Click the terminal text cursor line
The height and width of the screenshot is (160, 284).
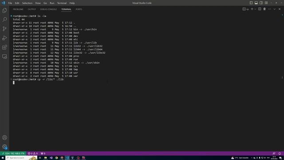pyautogui.click(x=14, y=83)
